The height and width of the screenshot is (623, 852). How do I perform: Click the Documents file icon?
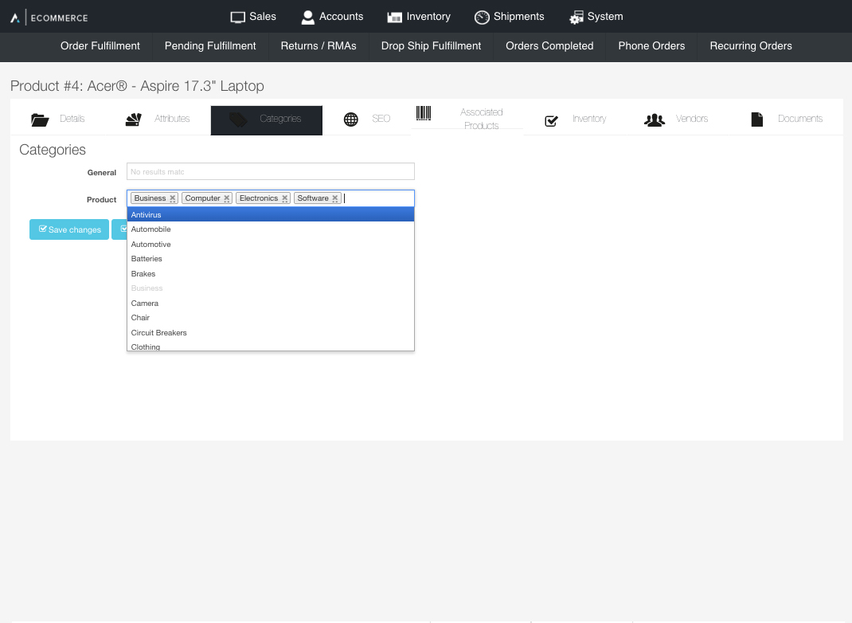click(757, 120)
